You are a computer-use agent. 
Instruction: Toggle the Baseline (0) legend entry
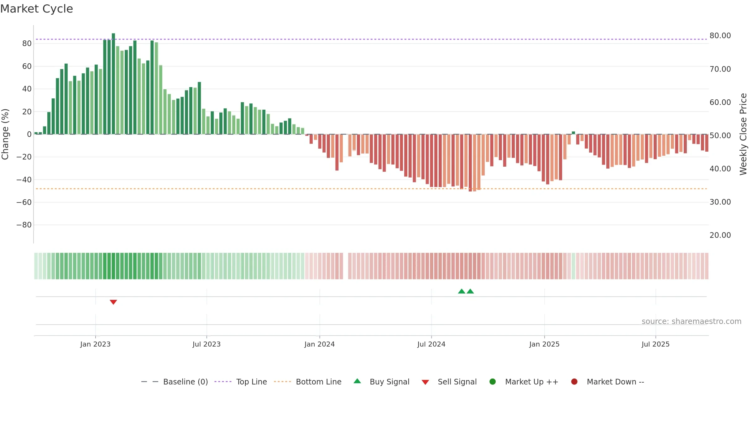point(175,382)
